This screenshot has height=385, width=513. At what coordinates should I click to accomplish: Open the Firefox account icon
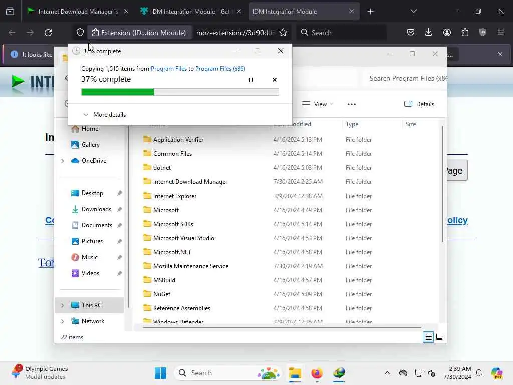(x=447, y=33)
